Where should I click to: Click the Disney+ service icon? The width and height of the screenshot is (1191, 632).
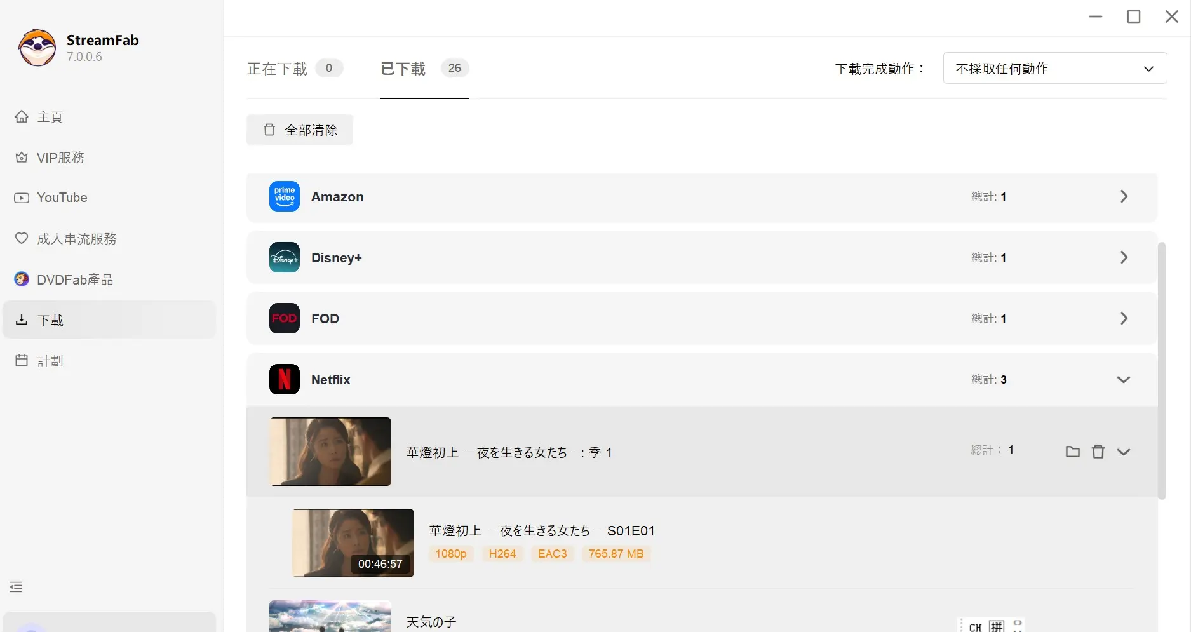click(x=285, y=257)
